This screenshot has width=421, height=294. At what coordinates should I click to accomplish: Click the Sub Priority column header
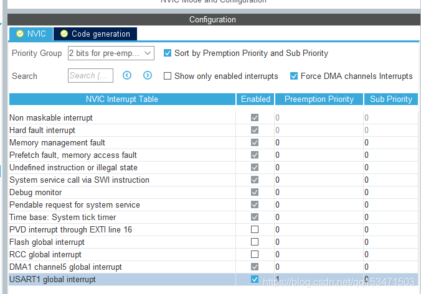(391, 99)
